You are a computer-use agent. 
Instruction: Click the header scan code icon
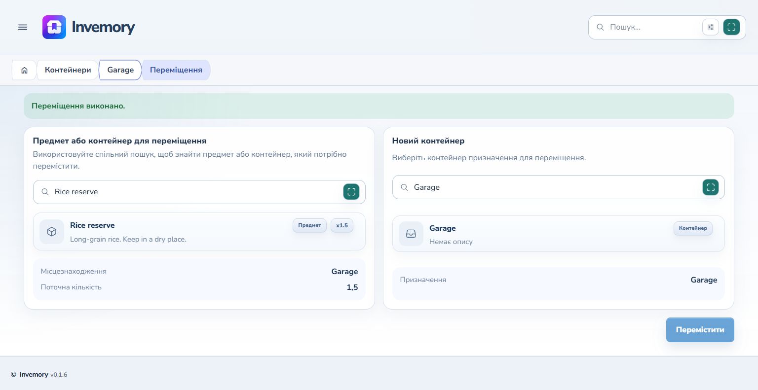[x=731, y=27]
